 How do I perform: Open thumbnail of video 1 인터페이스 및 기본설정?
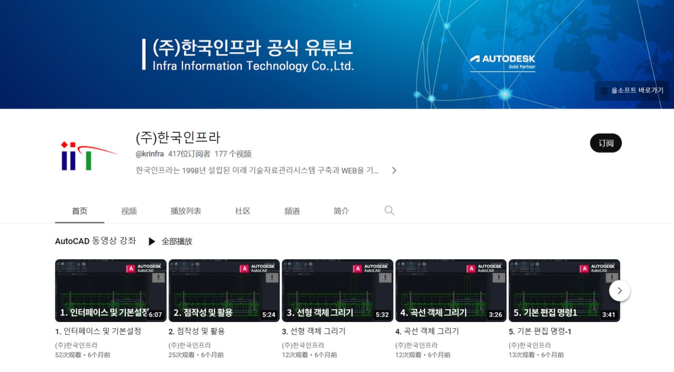[111, 290]
